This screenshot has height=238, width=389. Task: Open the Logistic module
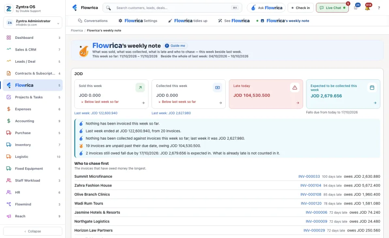33,157
